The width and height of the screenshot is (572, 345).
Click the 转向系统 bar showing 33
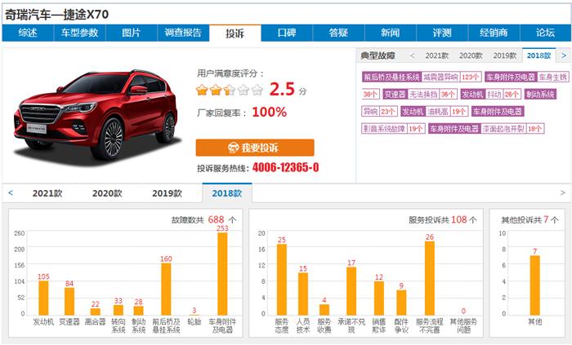(x=118, y=310)
